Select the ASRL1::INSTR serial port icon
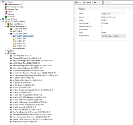 (x=11, y=31)
